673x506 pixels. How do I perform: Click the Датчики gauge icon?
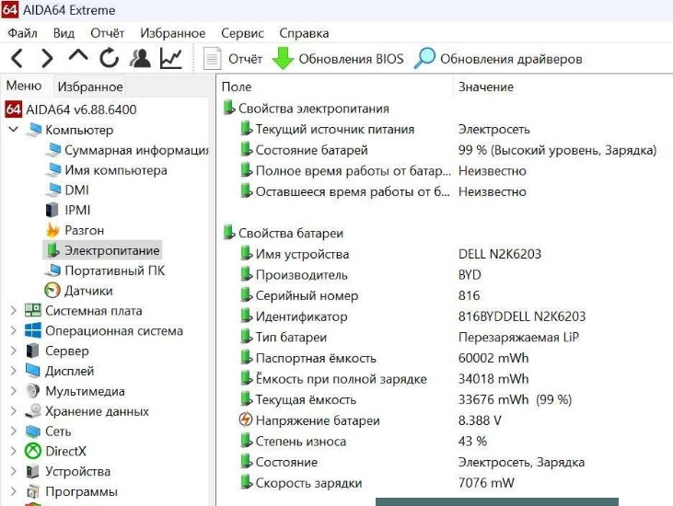52,291
